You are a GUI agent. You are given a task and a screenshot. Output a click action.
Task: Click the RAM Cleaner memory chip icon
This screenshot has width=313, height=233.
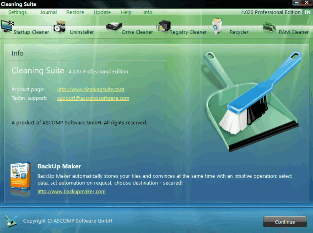(x=269, y=28)
